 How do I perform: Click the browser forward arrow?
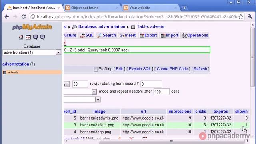coord(15,17)
